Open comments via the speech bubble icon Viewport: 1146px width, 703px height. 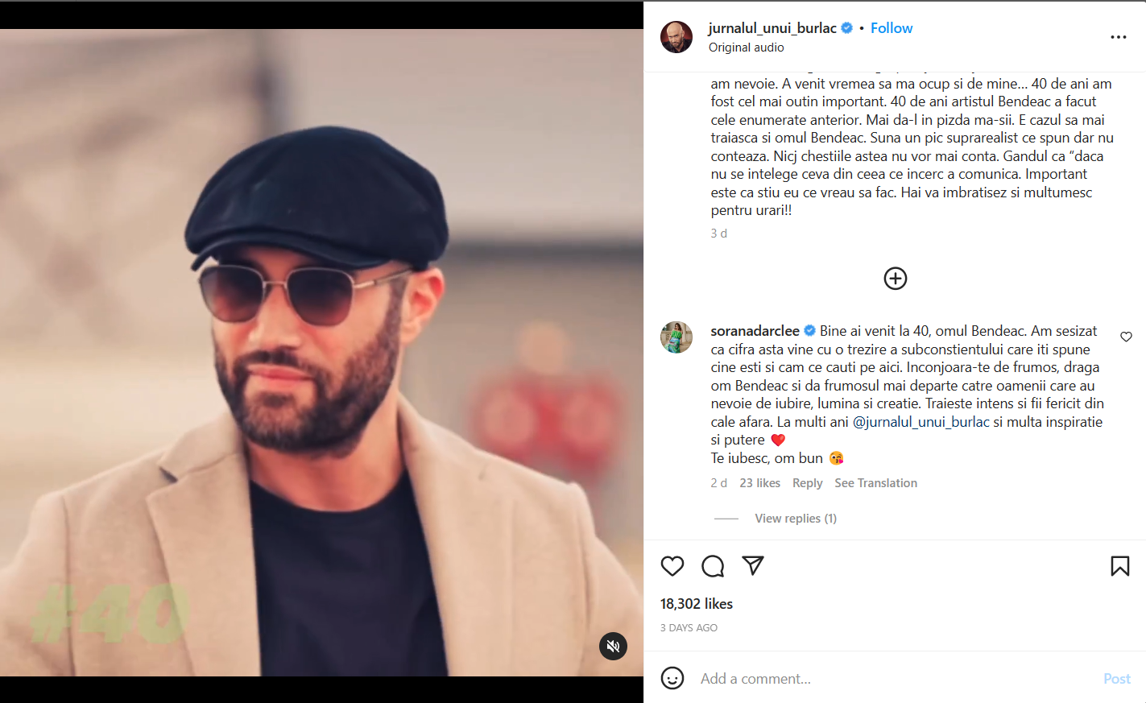click(713, 566)
